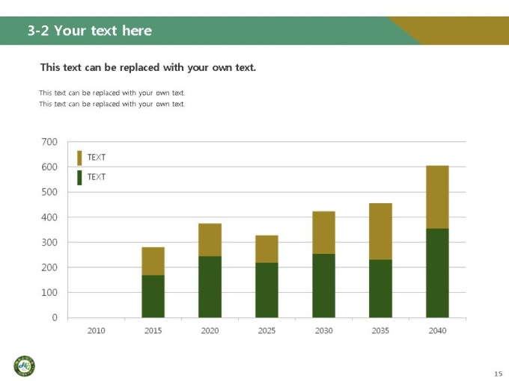Click the 2015 x-axis label

point(153,331)
